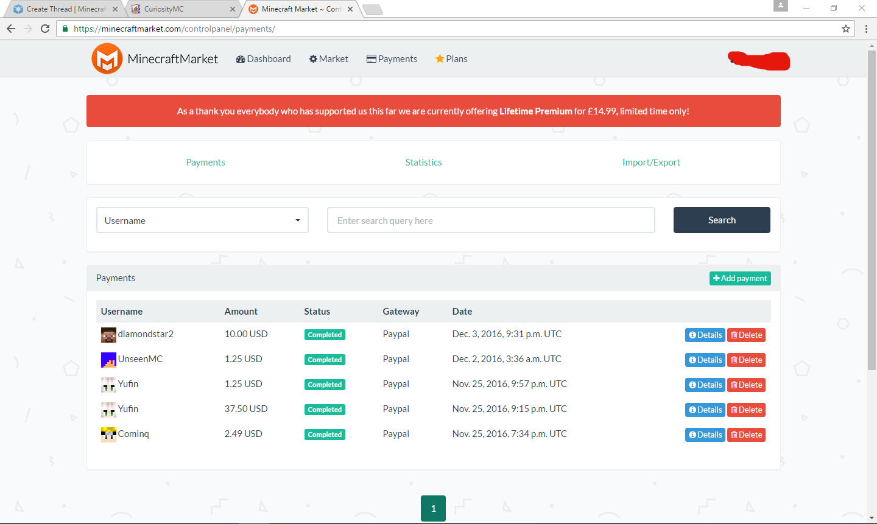The image size is (877, 524).
Task: Delete Yufin's 1.25 USD payment
Action: click(x=746, y=385)
